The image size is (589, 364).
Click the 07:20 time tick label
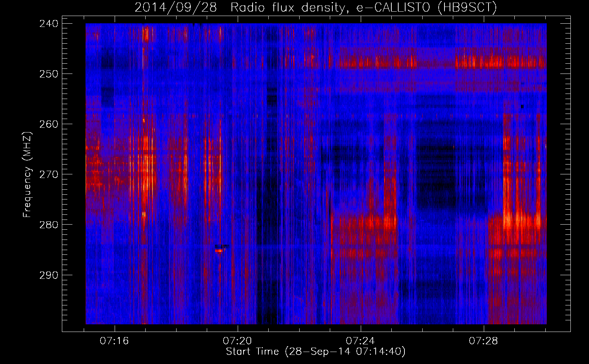coord(237,341)
